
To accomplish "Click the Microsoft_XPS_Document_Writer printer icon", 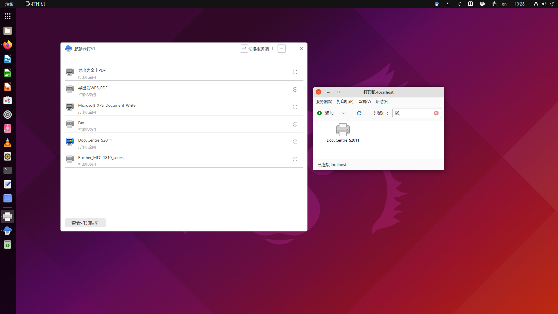I will tap(70, 107).
